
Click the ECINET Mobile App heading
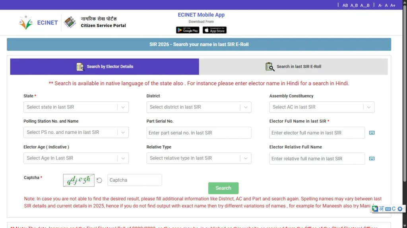201,15
